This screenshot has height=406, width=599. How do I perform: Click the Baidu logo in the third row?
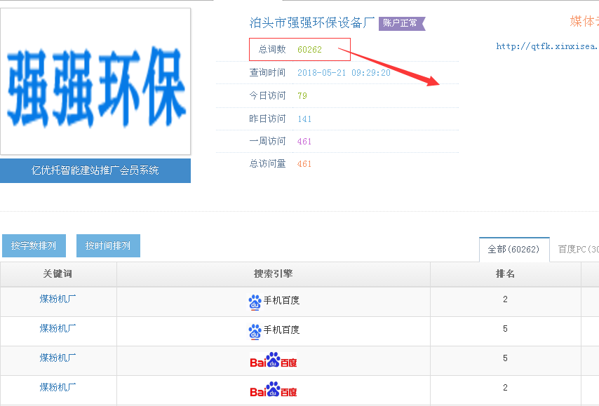pyautogui.click(x=274, y=361)
